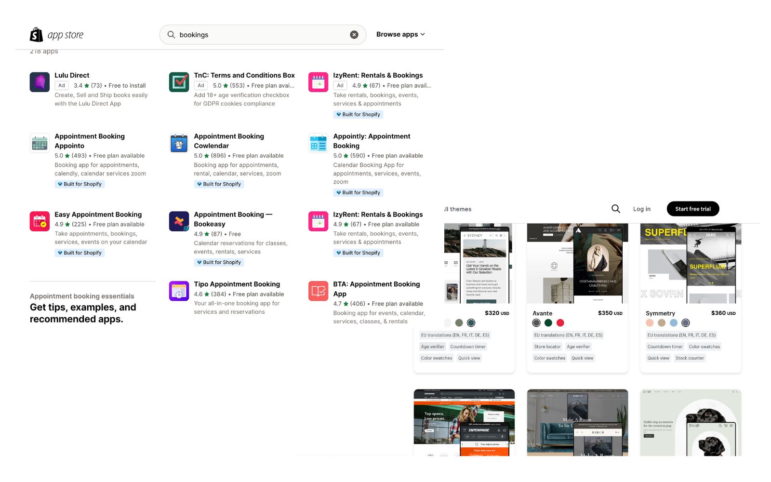This screenshot has width=771, height=482.
Task: Click the search magnifier in app store
Action: tap(171, 35)
